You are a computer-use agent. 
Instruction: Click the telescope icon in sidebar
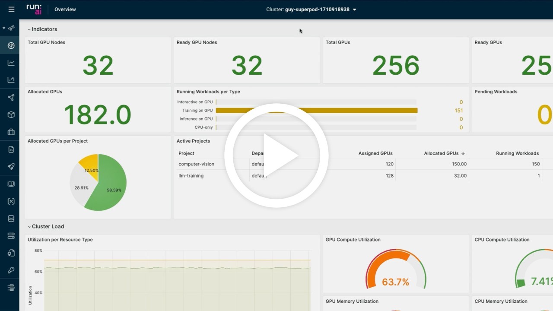(x=11, y=28)
